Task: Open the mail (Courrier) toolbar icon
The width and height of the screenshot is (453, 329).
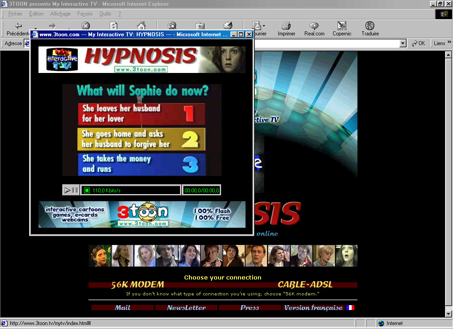Action: coord(256,26)
